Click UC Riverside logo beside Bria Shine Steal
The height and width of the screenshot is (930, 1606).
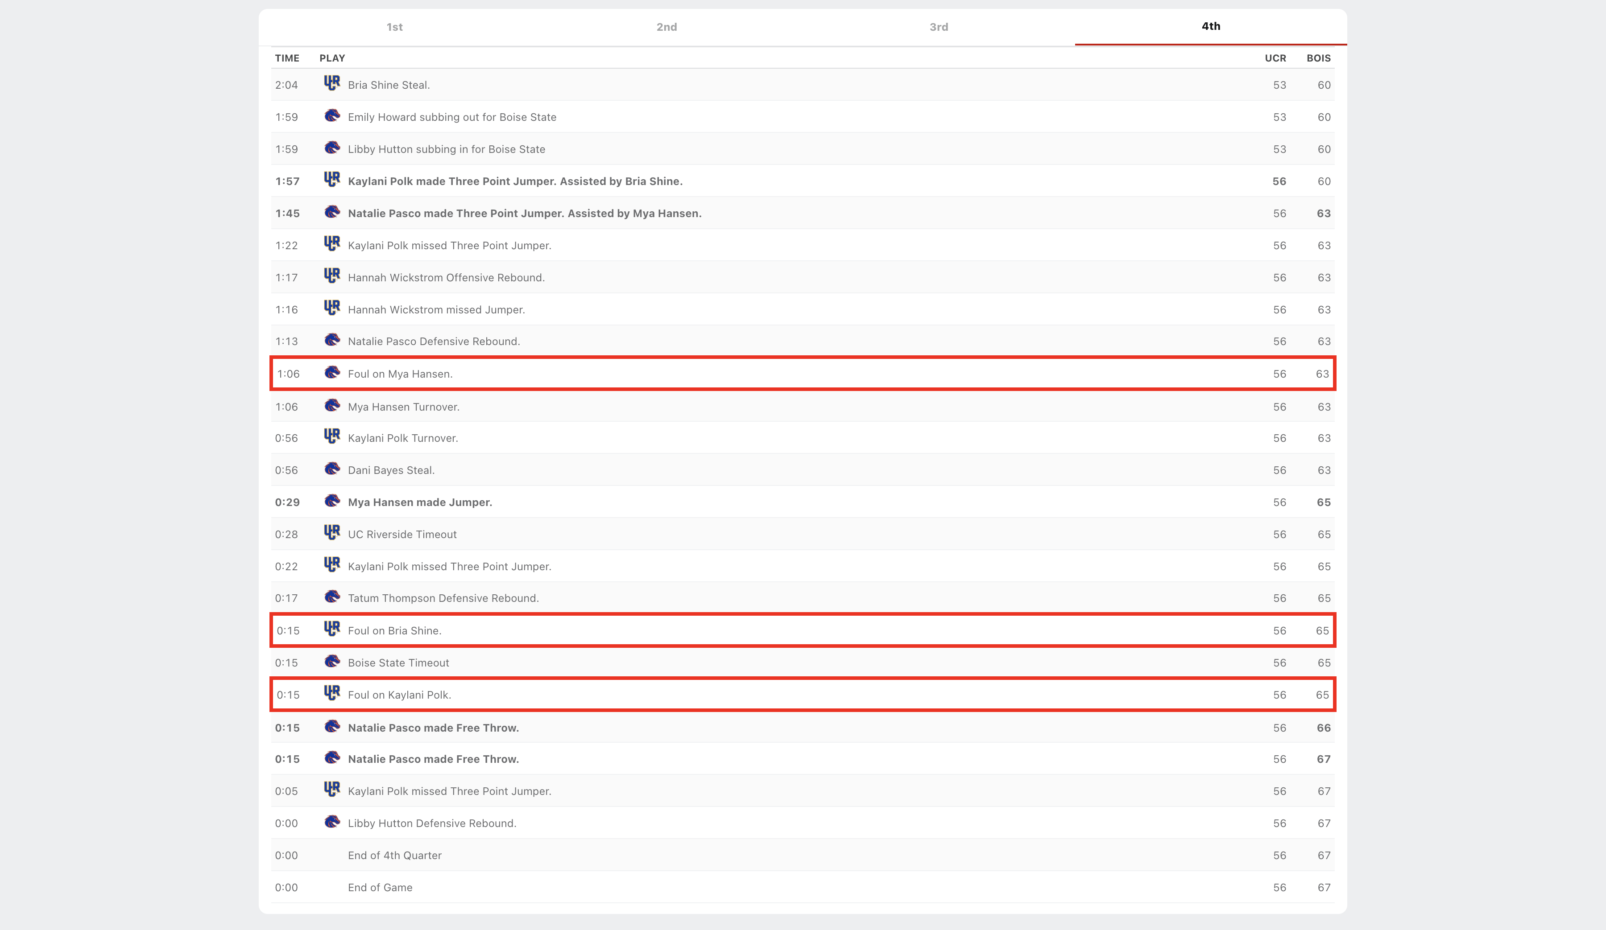pos(331,83)
